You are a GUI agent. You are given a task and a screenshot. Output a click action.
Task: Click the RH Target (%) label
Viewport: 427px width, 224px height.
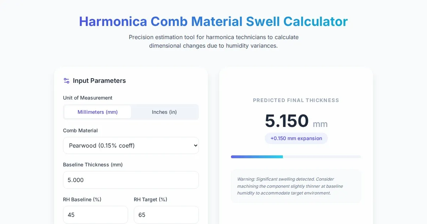(151, 199)
